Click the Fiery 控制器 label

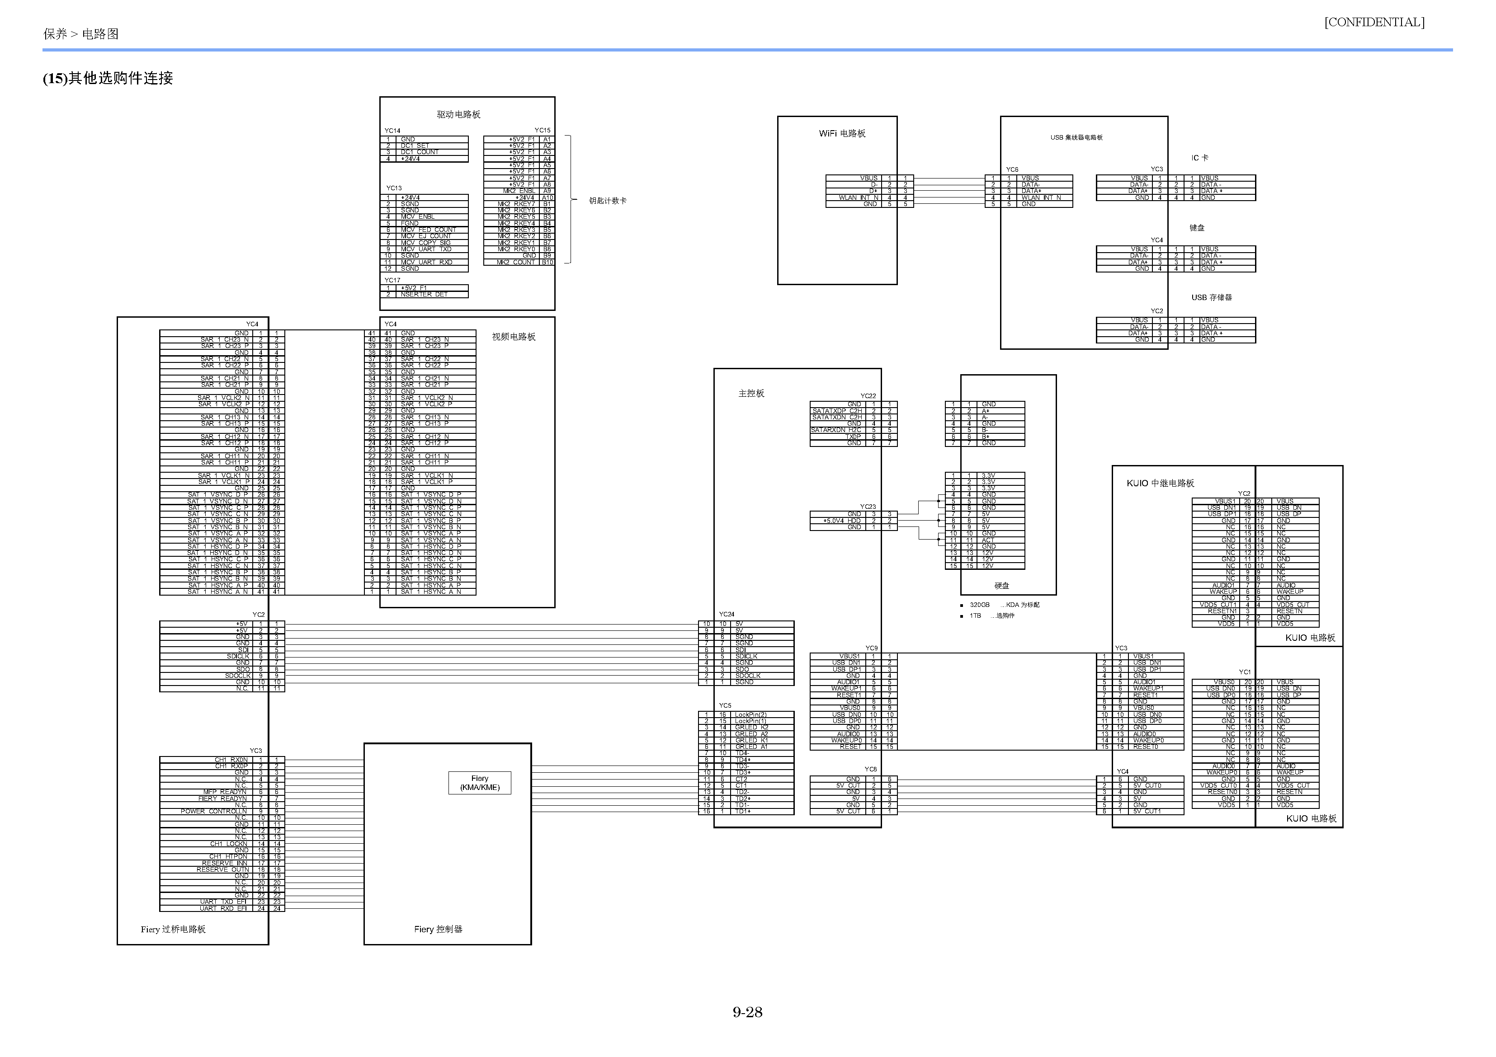439,930
